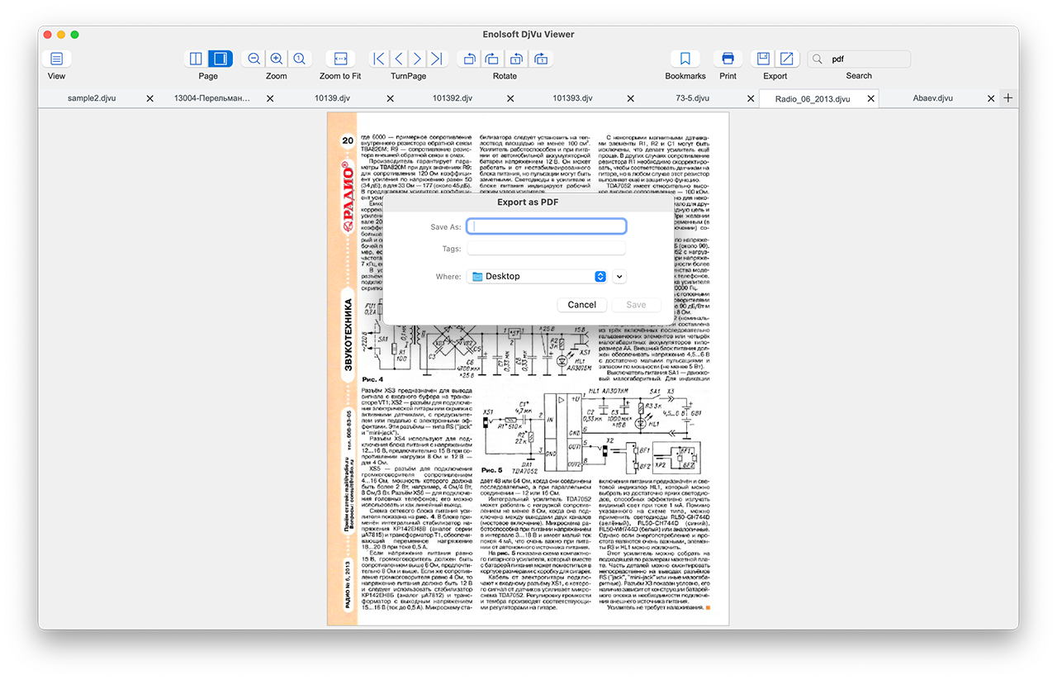This screenshot has height=680, width=1057.
Task: Jump to the last page
Action: 438,59
